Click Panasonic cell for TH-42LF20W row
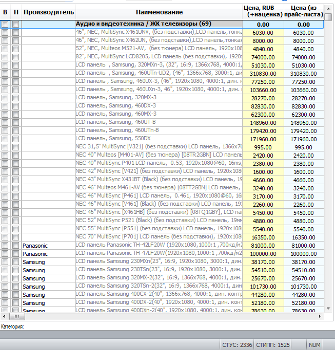Screen dimensions: 335x350 pos(49,246)
